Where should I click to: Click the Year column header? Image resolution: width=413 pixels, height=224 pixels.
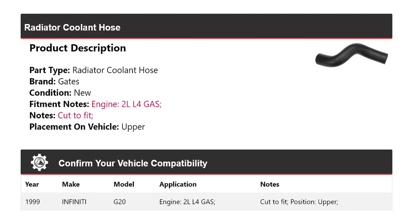[x=32, y=184]
